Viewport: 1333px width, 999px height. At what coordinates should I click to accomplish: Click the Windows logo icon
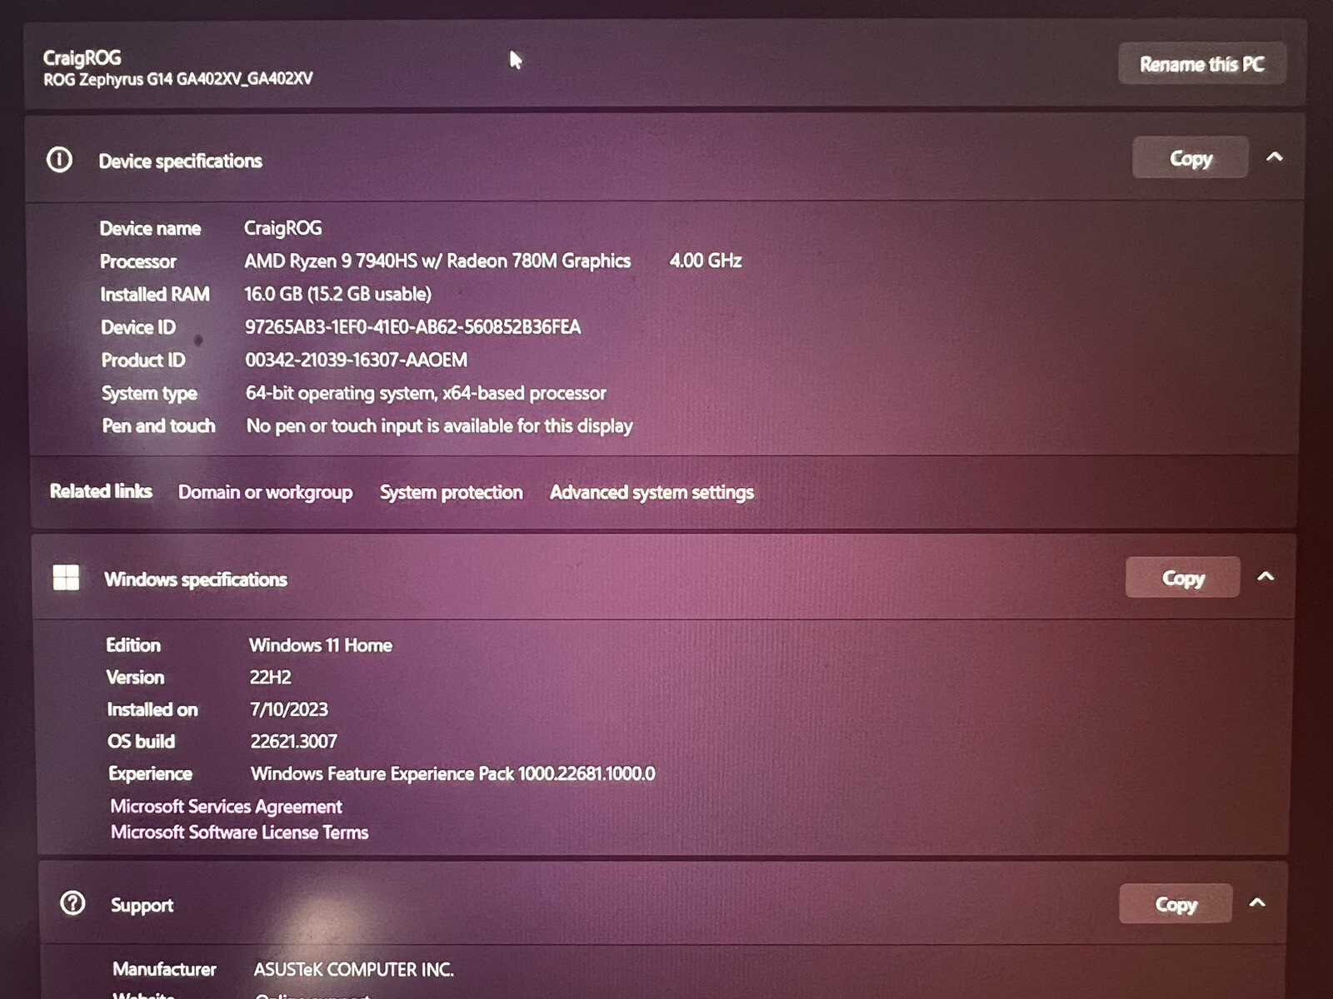tap(66, 577)
